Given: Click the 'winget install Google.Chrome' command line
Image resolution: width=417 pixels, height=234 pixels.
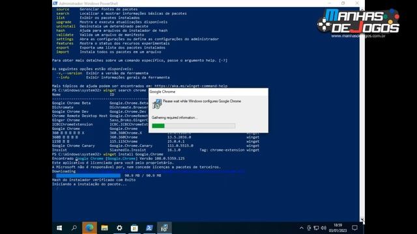Looking at the screenshot, I should [x=133, y=154].
